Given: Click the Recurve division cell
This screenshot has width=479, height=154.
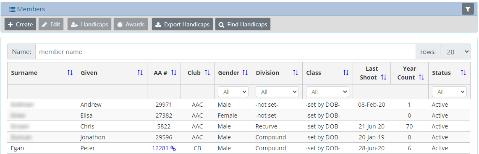Looking at the screenshot, I should (x=267, y=126).
